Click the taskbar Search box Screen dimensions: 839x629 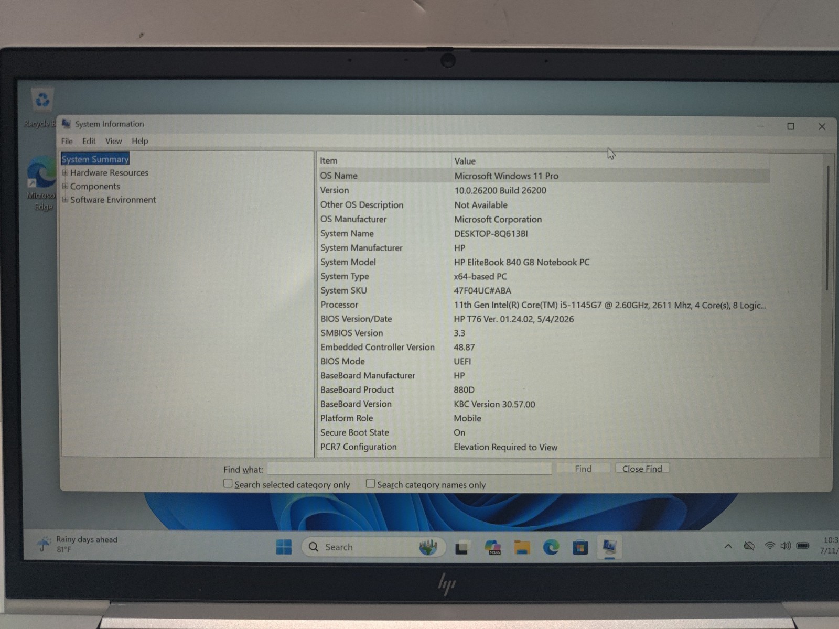coord(373,547)
